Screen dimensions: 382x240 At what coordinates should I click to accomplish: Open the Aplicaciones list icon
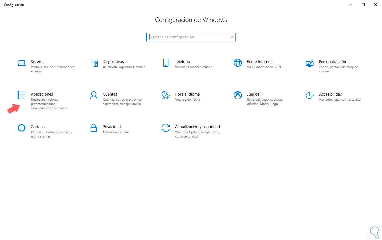point(21,95)
